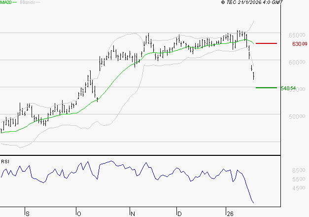
Task: Click the N month marker on time axis
Action: [x=133, y=214]
